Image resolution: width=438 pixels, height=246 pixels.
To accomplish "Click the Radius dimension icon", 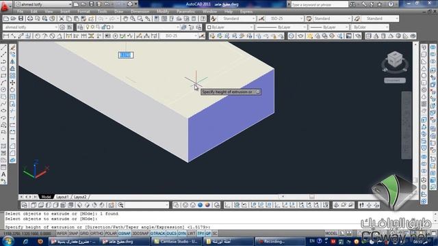I will [37, 36].
